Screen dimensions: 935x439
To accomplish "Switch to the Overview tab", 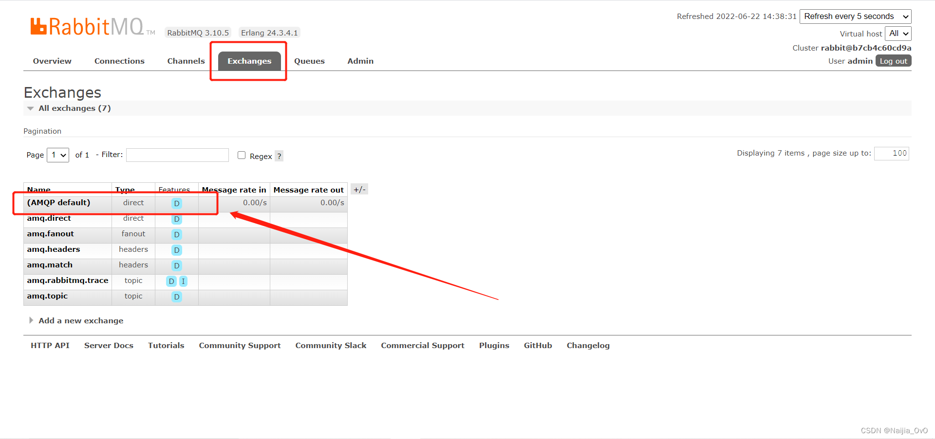I will (52, 61).
